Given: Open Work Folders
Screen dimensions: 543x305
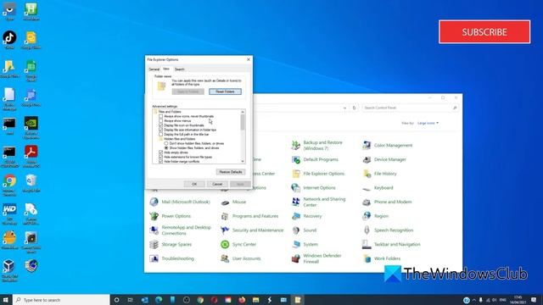Looking at the screenshot, I should coord(382,258).
